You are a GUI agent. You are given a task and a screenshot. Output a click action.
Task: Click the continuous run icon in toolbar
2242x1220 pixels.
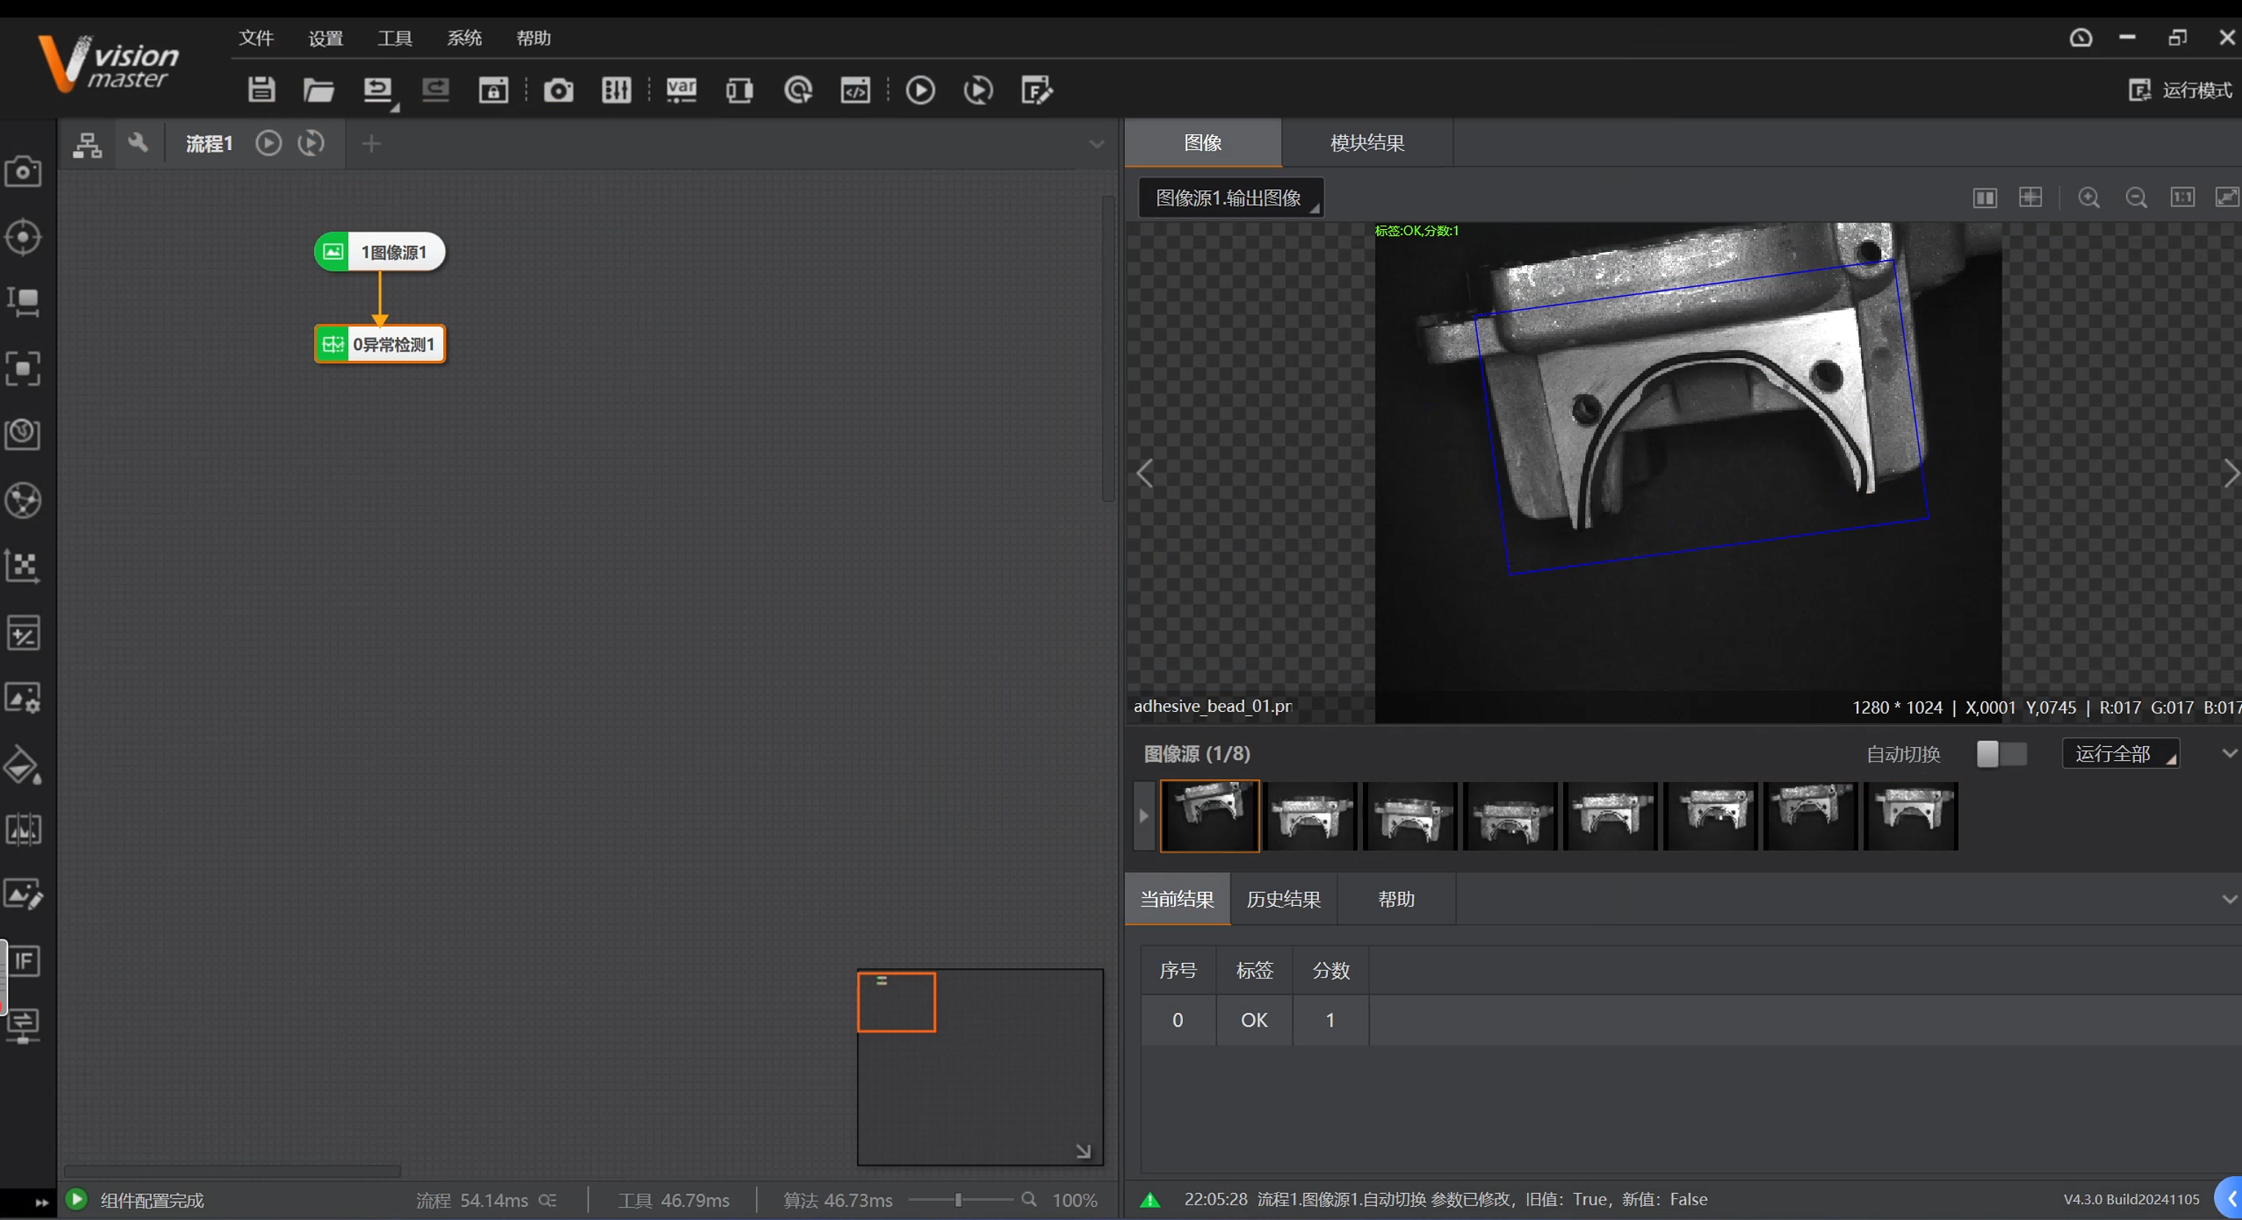click(977, 89)
